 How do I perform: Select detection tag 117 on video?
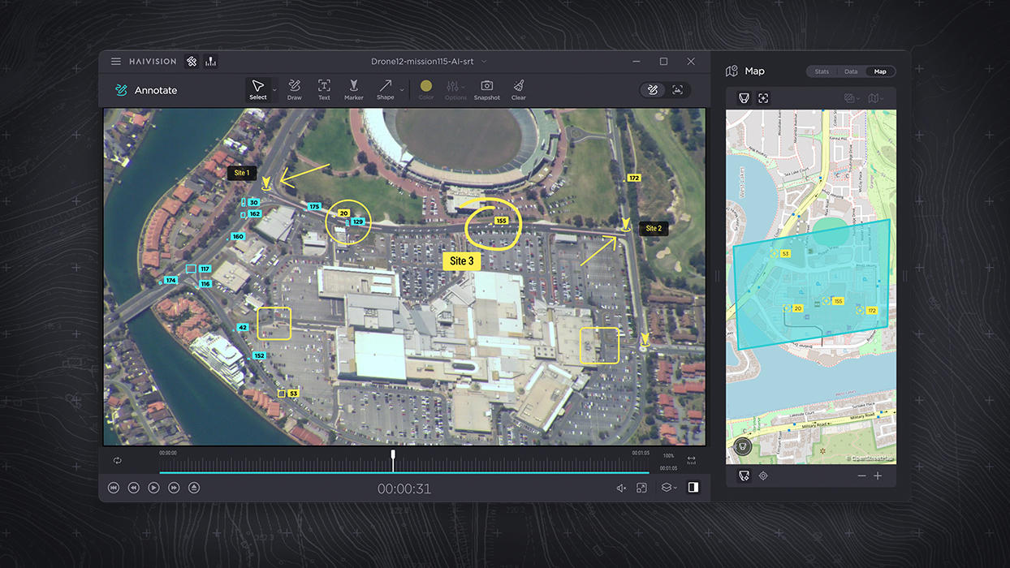pos(204,269)
